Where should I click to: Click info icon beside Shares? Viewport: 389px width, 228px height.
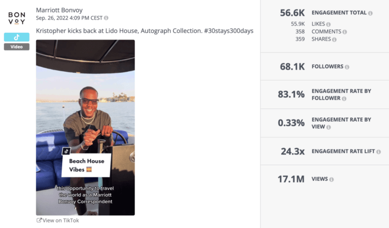click(x=335, y=39)
